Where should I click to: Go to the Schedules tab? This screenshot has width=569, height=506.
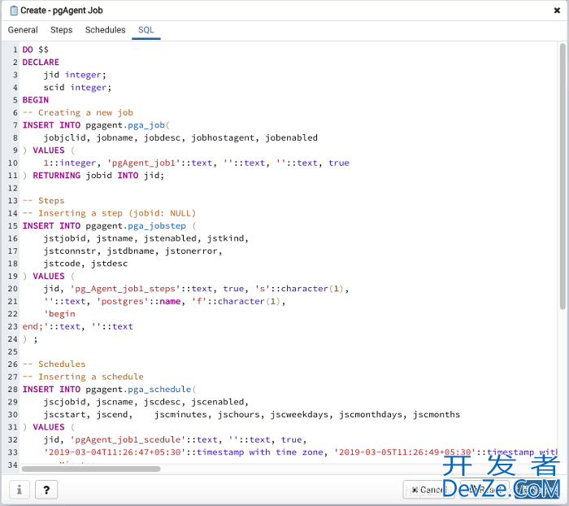click(105, 30)
